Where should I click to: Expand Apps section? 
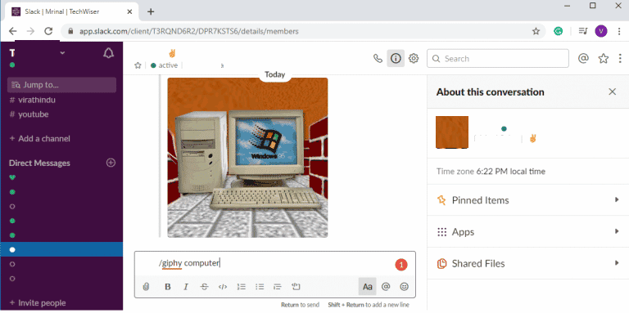528,232
